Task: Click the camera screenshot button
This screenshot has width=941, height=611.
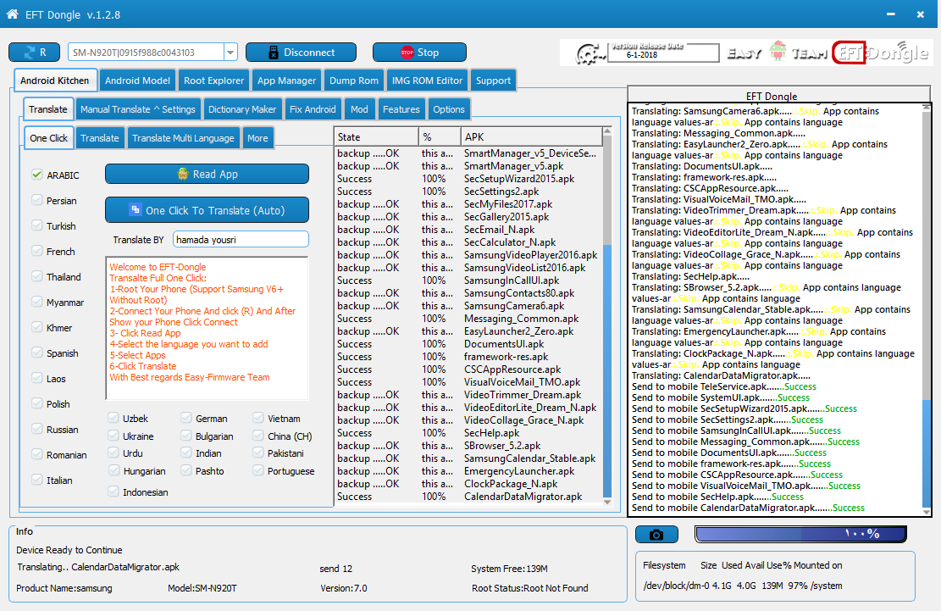Action: (656, 534)
